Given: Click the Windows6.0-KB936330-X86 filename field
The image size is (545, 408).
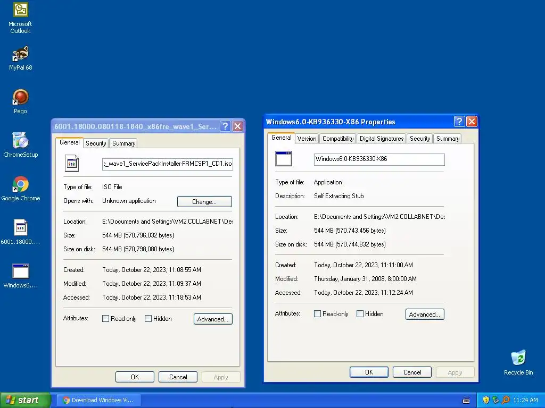Looking at the screenshot, I should pos(379,159).
